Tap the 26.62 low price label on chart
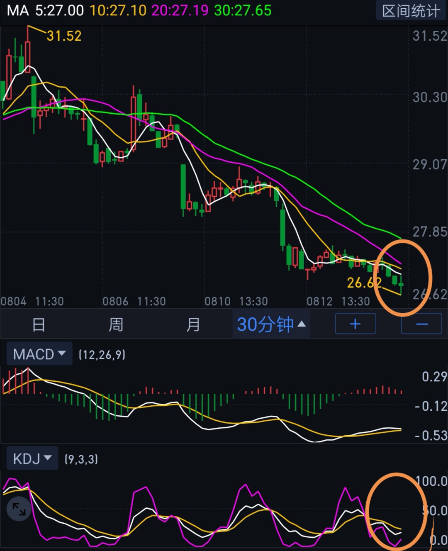This screenshot has width=448, height=551. point(364,283)
